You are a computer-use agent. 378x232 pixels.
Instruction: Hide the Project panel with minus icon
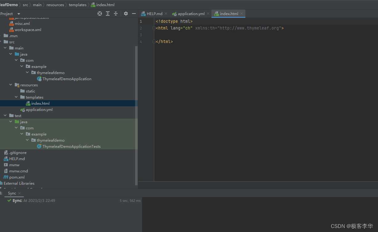click(134, 14)
